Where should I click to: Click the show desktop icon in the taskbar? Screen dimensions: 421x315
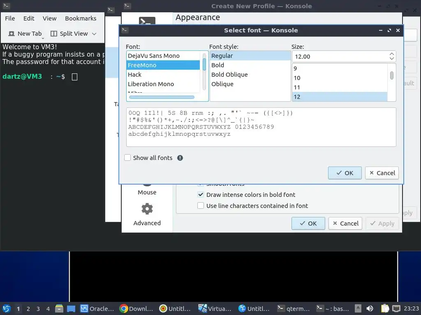tap(71, 308)
